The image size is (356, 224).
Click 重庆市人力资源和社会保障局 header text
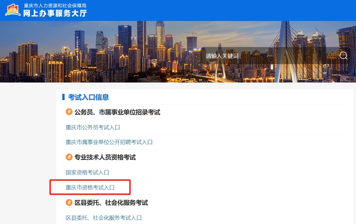(55, 5)
